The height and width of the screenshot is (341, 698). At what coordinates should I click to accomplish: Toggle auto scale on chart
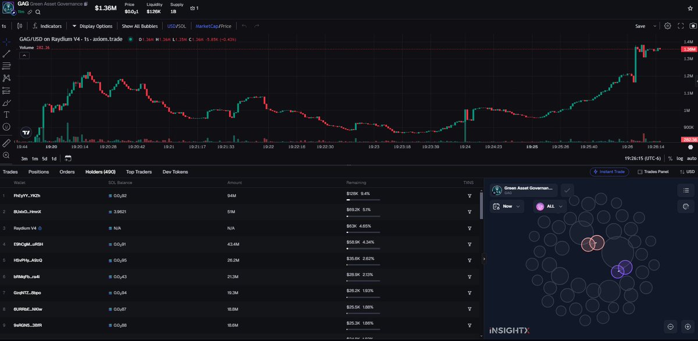click(692, 159)
